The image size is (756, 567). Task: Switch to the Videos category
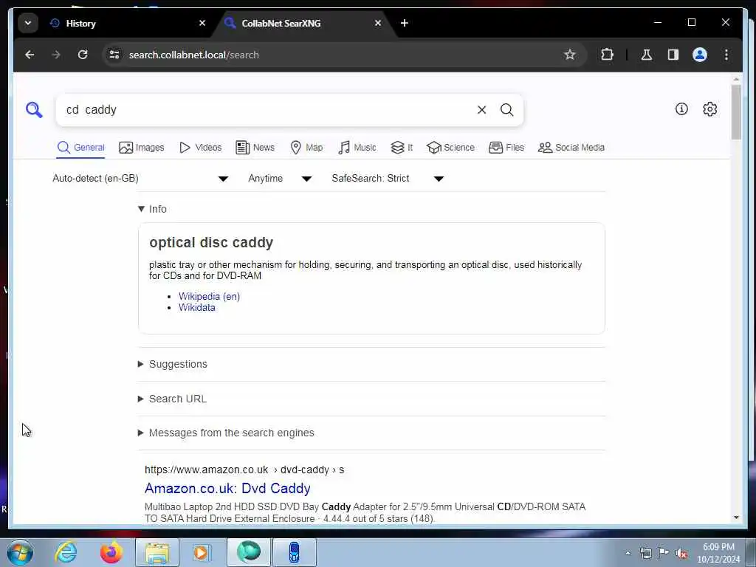[200, 148]
